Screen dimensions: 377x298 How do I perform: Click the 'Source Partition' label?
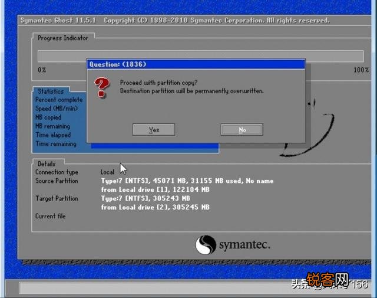click(57, 181)
